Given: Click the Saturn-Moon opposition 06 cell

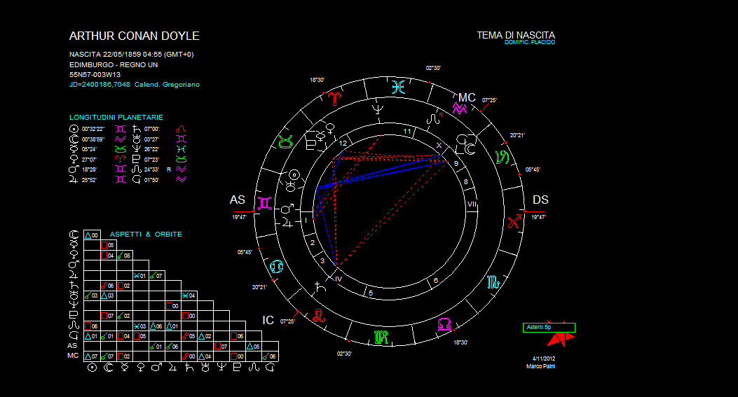Looking at the screenshot, I should (x=108, y=286).
